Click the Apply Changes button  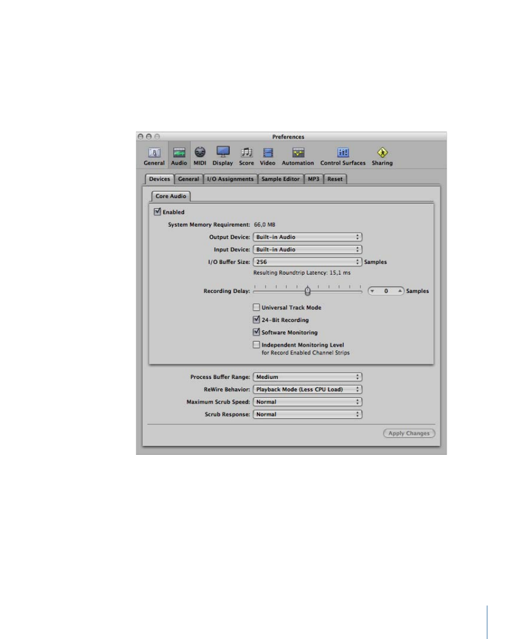pos(409,433)
